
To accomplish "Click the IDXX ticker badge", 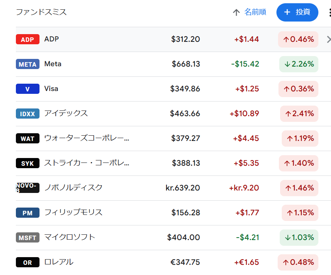I will (27, 113).
